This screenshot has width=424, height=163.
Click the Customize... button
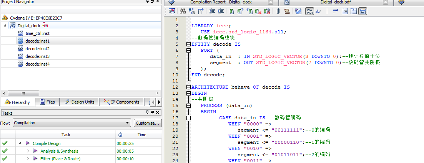click(148, 123)
